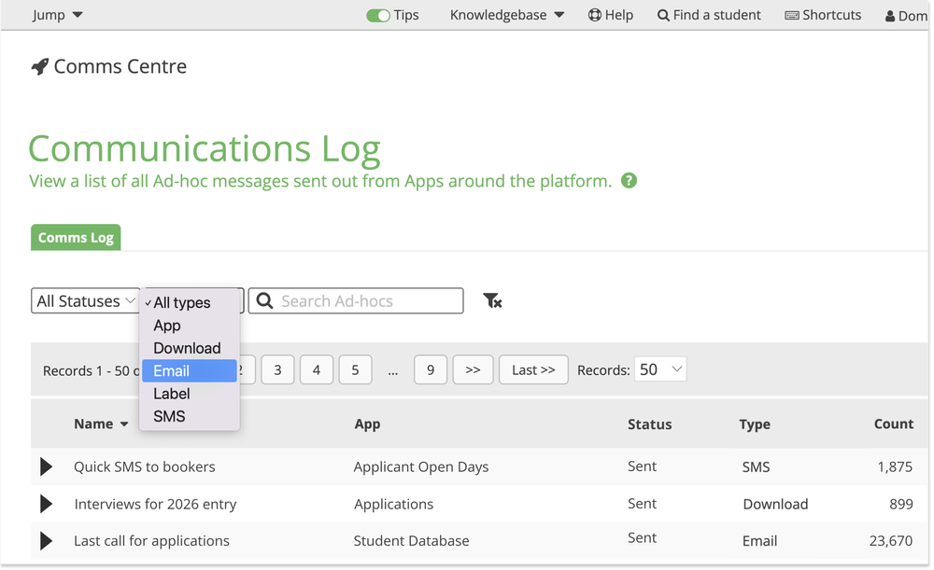This screenshot has width=934, height=570.
Task: Sort by the Name column arrow
Action: (124, 424)
